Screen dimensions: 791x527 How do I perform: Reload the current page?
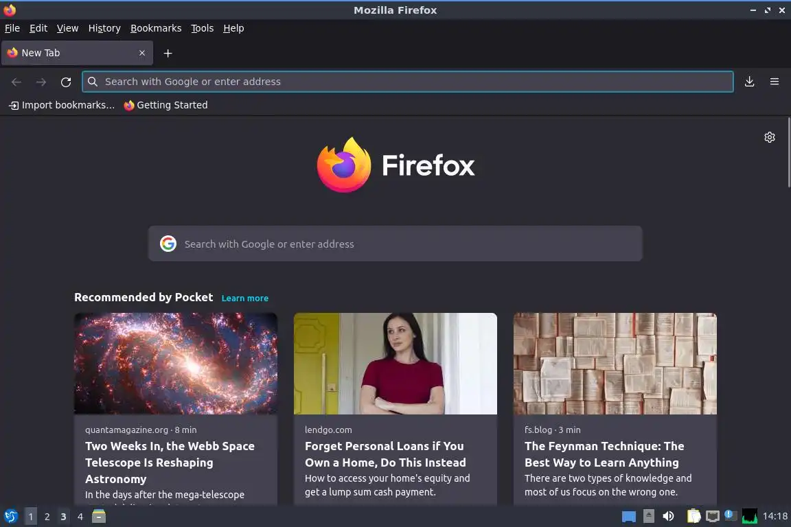tap(66, 82)
